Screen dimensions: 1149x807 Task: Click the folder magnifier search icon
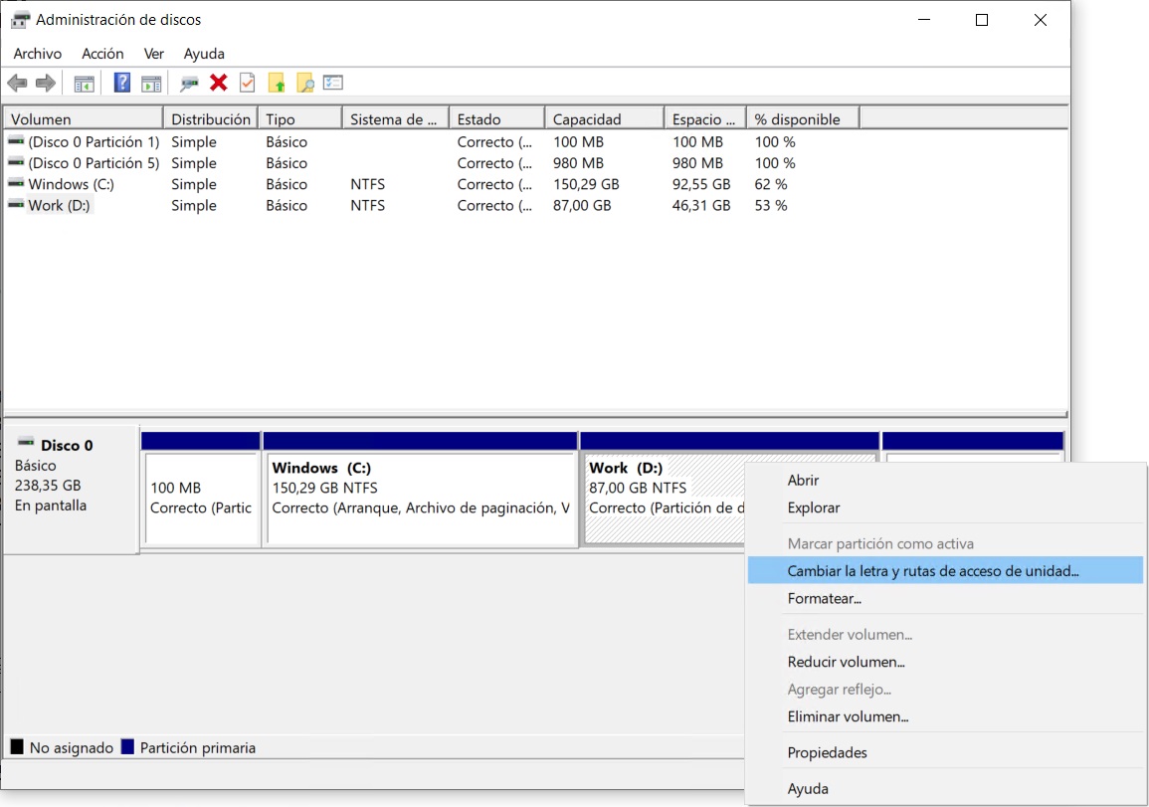coord(304,83)
